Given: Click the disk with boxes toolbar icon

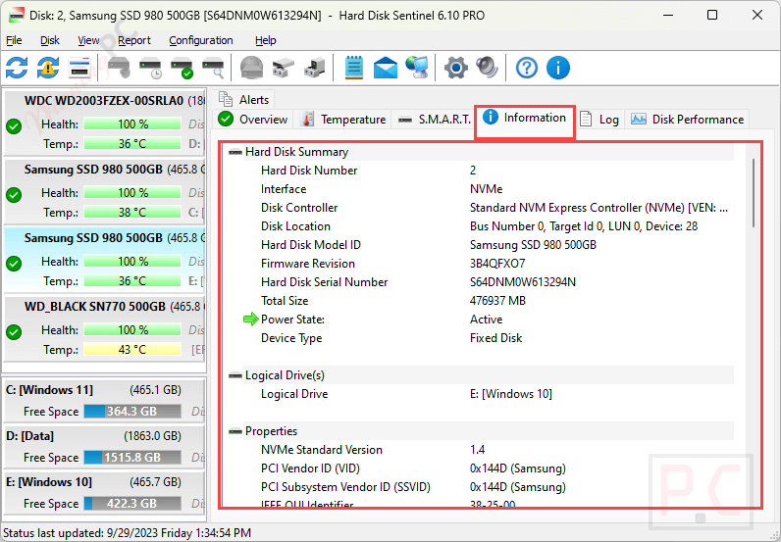Looking at the screenshot, I should coord(284,68).
